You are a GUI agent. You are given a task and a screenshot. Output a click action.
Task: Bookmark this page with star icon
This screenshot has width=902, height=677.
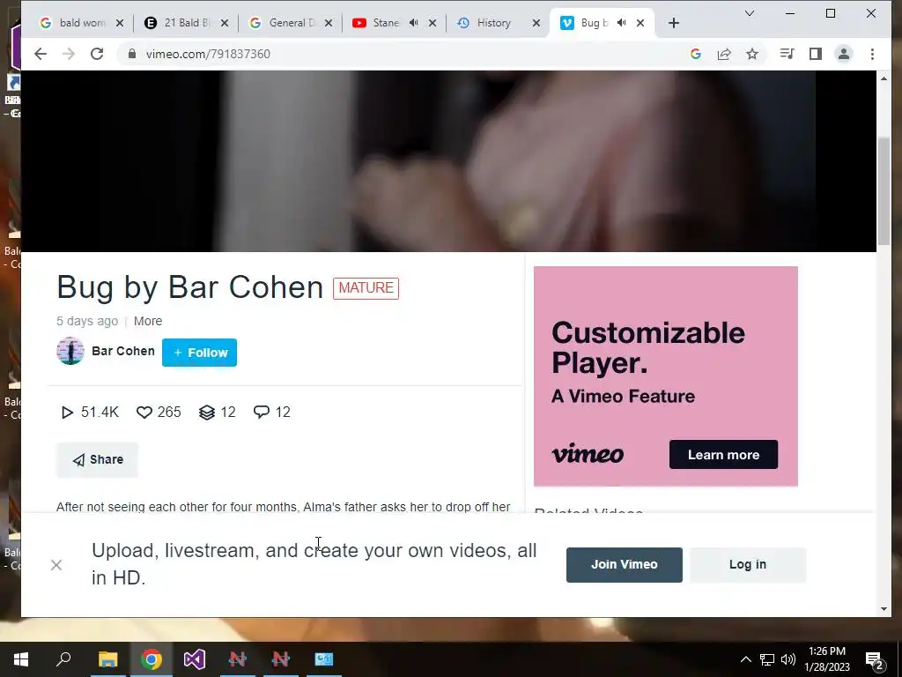(x=752, y=54)
